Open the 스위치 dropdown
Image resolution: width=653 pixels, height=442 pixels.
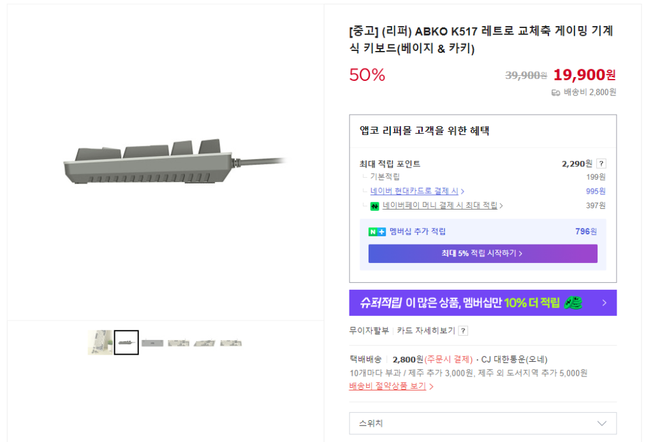(x=483, y=423)
